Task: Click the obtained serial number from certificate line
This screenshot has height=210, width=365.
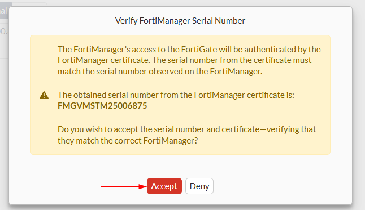Action: click(176, 95)
